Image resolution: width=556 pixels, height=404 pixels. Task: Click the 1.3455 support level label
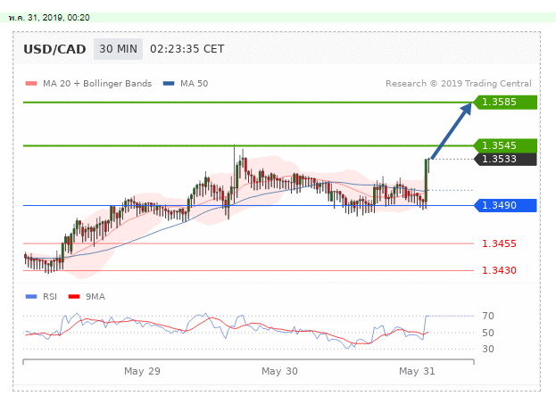tap(499, 243)
